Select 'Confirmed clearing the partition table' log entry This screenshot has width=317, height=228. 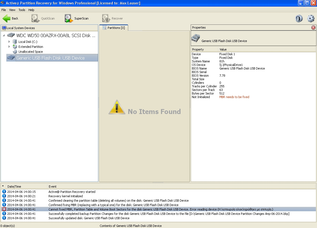pyautogui.click(x=119, y=201)
